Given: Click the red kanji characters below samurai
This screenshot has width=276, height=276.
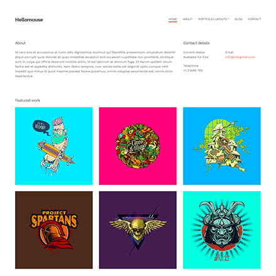Looking at the screenshot, I should pos(221,257).
